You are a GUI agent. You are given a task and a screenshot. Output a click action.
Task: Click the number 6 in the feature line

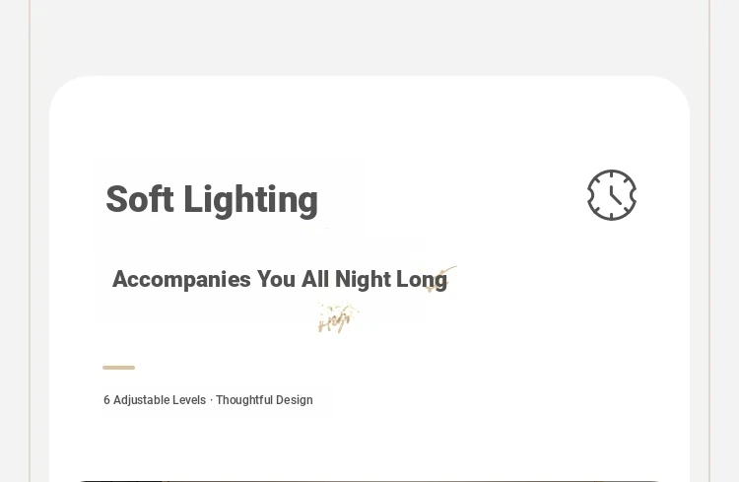tap(107, 400)
